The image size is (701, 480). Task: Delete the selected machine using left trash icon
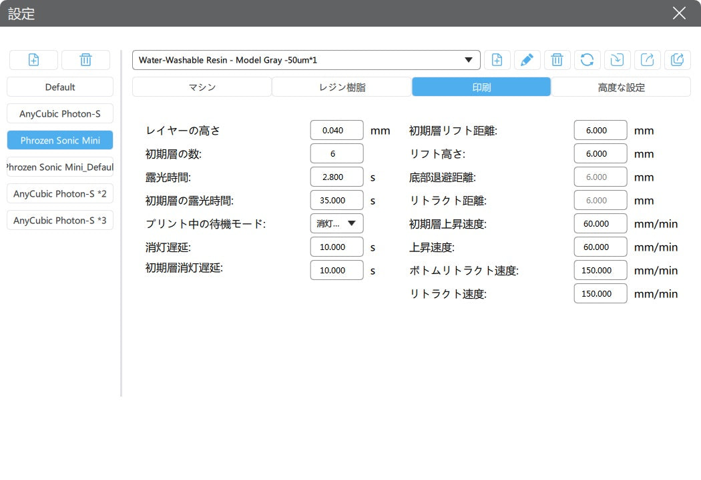(x=85, y=60)
